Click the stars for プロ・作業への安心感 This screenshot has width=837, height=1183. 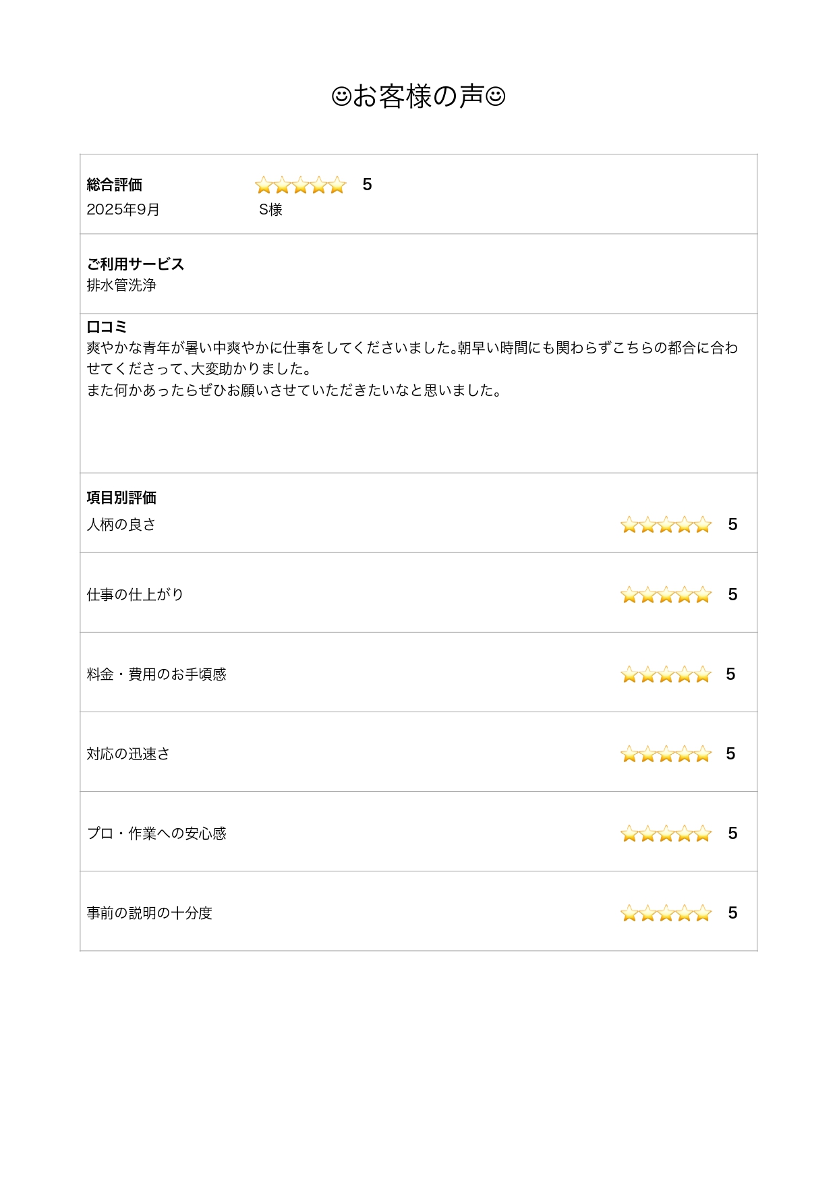click(666, 834)
